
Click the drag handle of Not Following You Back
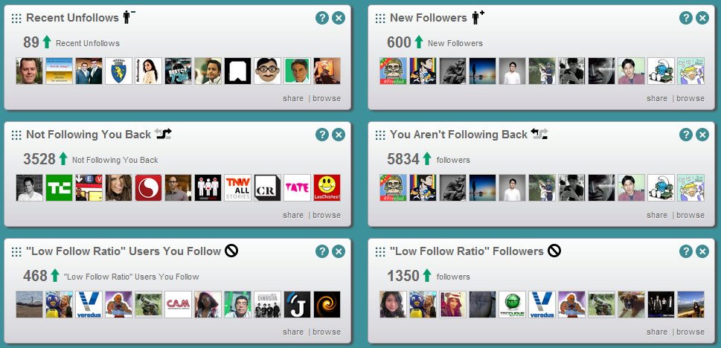click(16, 135)
